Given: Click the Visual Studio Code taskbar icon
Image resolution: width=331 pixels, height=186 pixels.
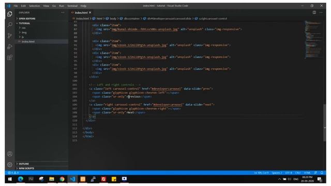Looking at the screenshot, I should tap(72, 179).
